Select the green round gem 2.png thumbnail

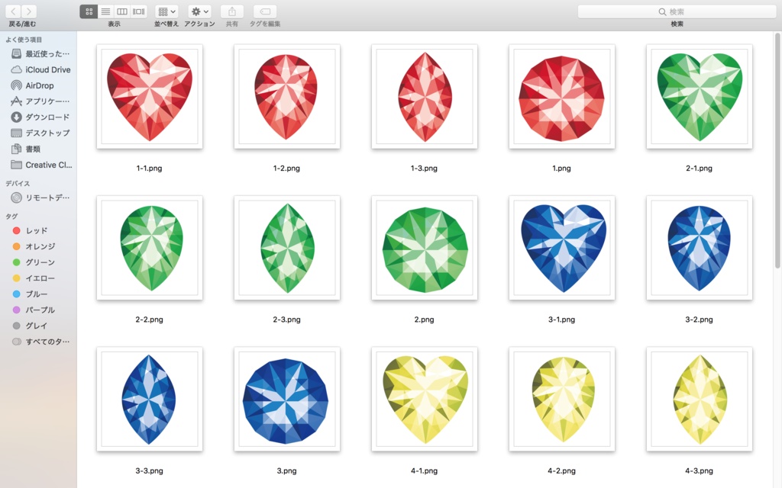tap(425, 248)
